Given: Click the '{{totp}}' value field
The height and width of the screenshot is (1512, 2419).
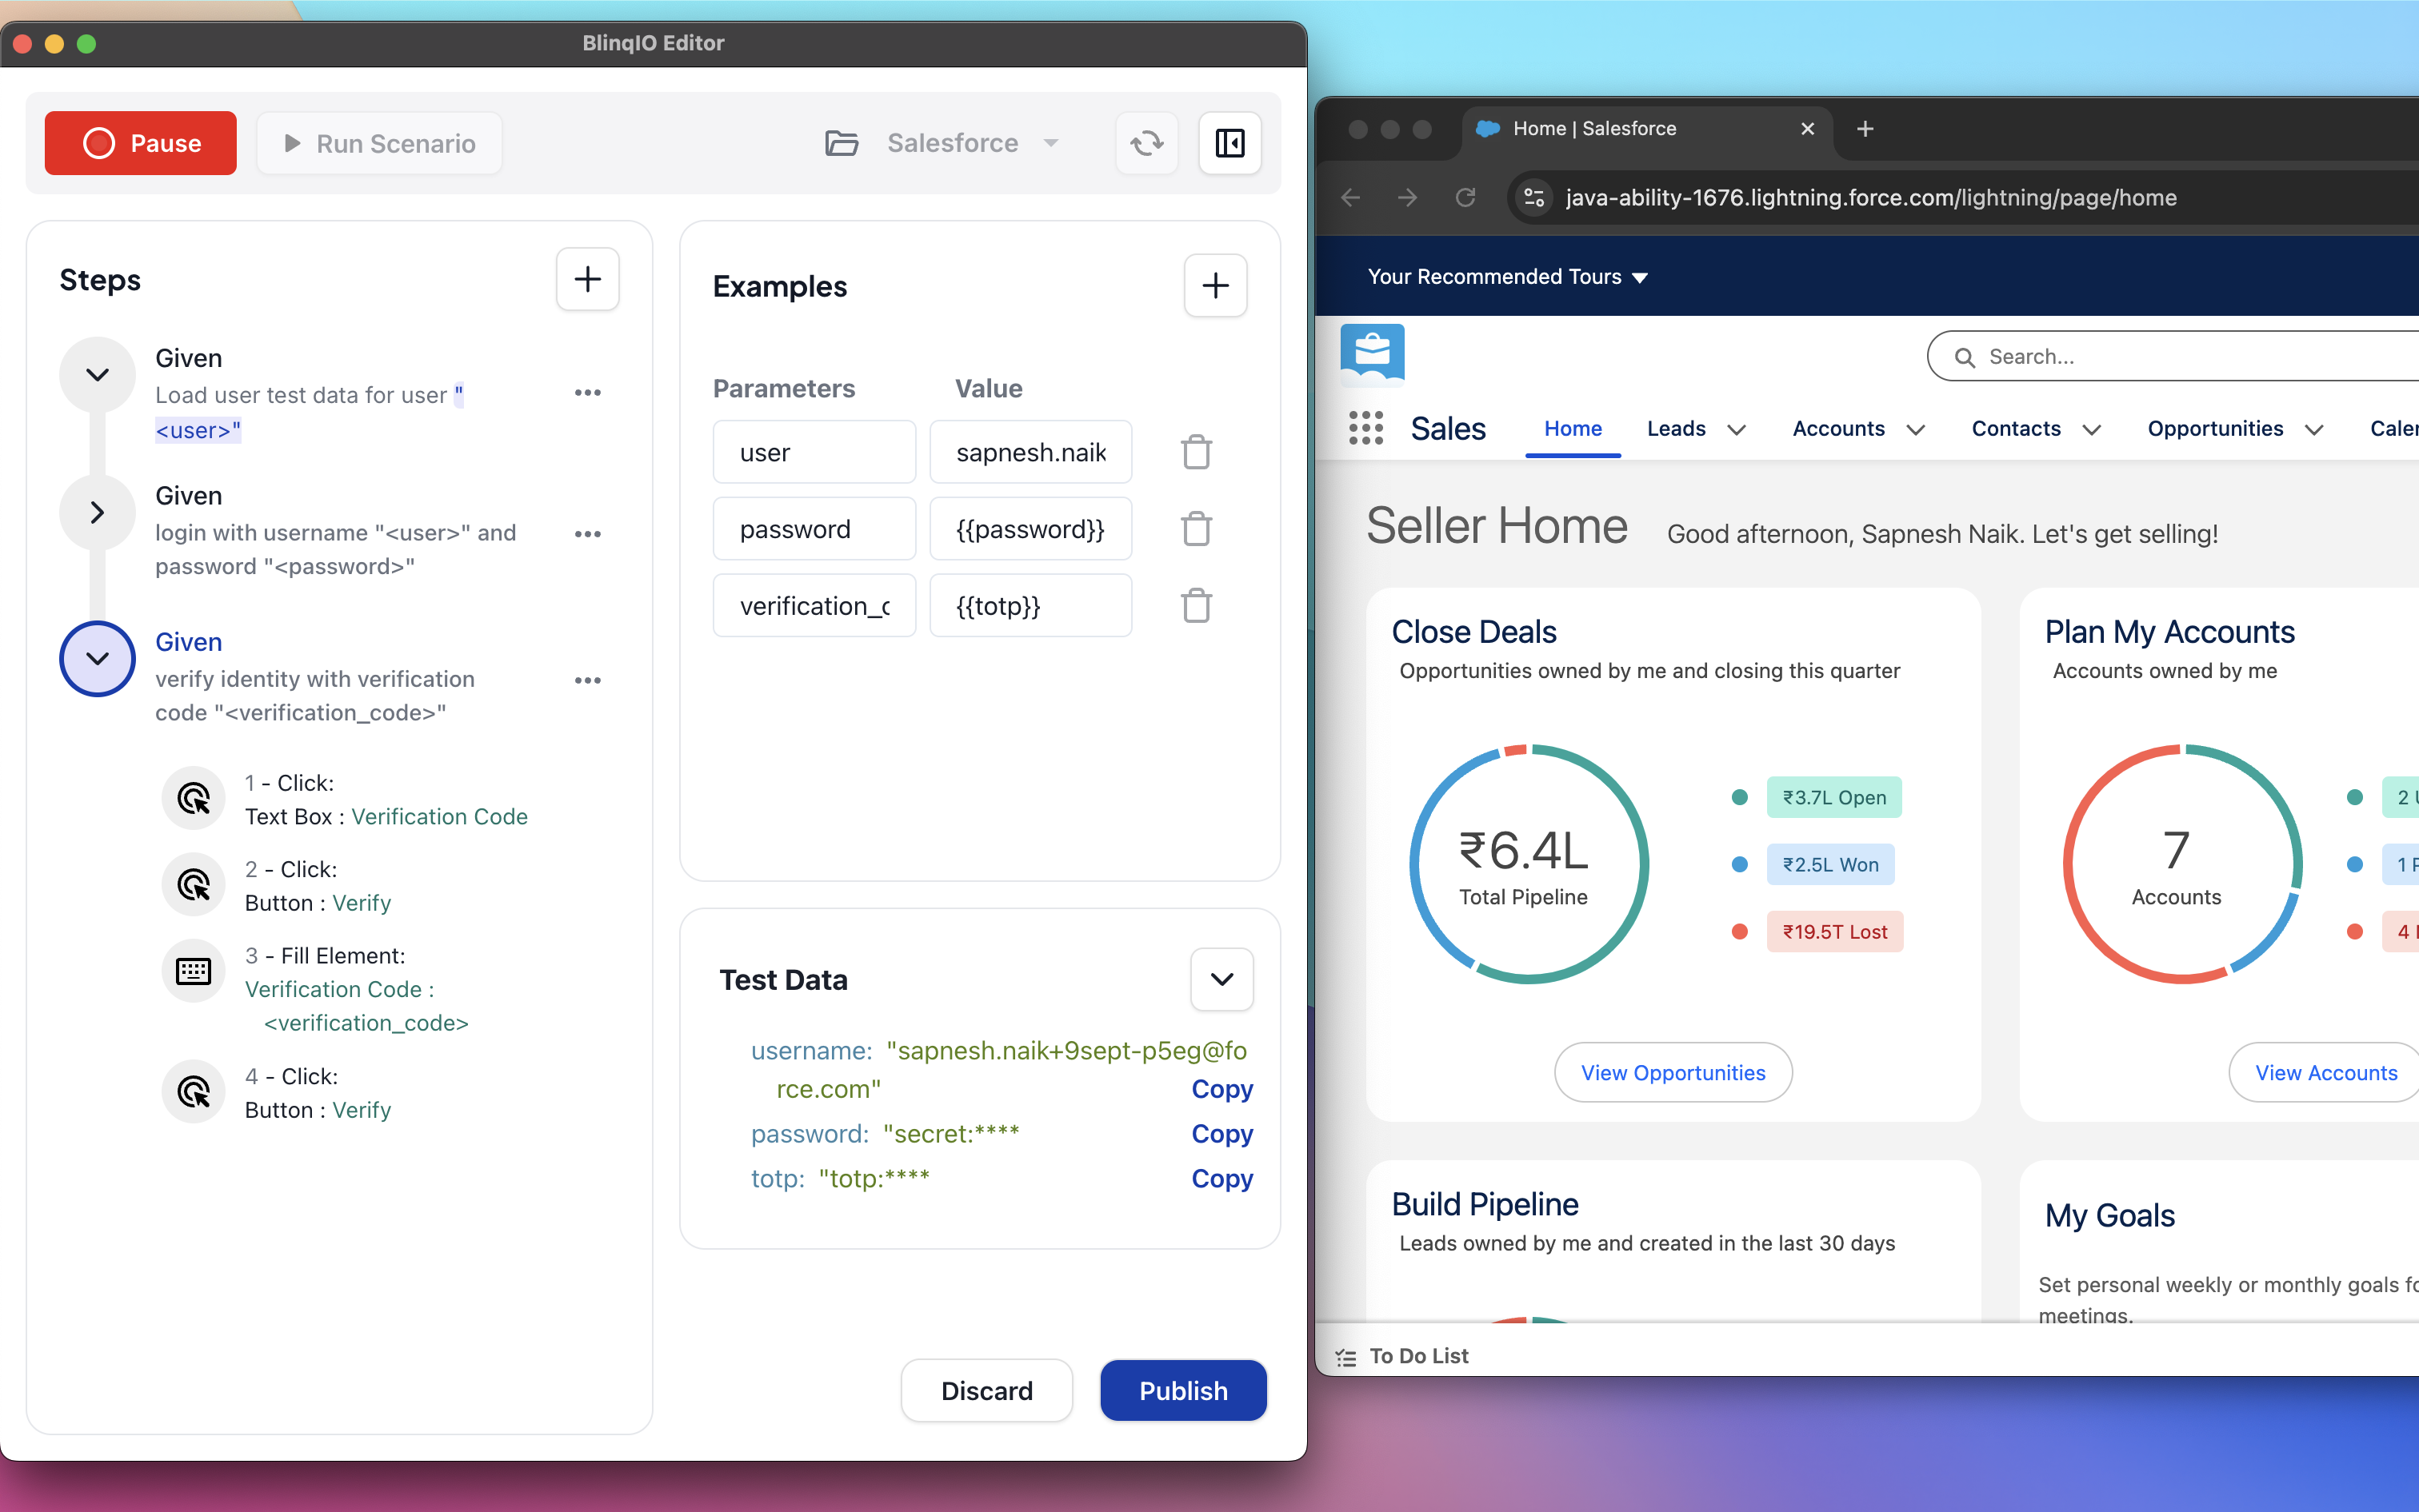Looking at the screenshot, I should (x=1030, y=606).
